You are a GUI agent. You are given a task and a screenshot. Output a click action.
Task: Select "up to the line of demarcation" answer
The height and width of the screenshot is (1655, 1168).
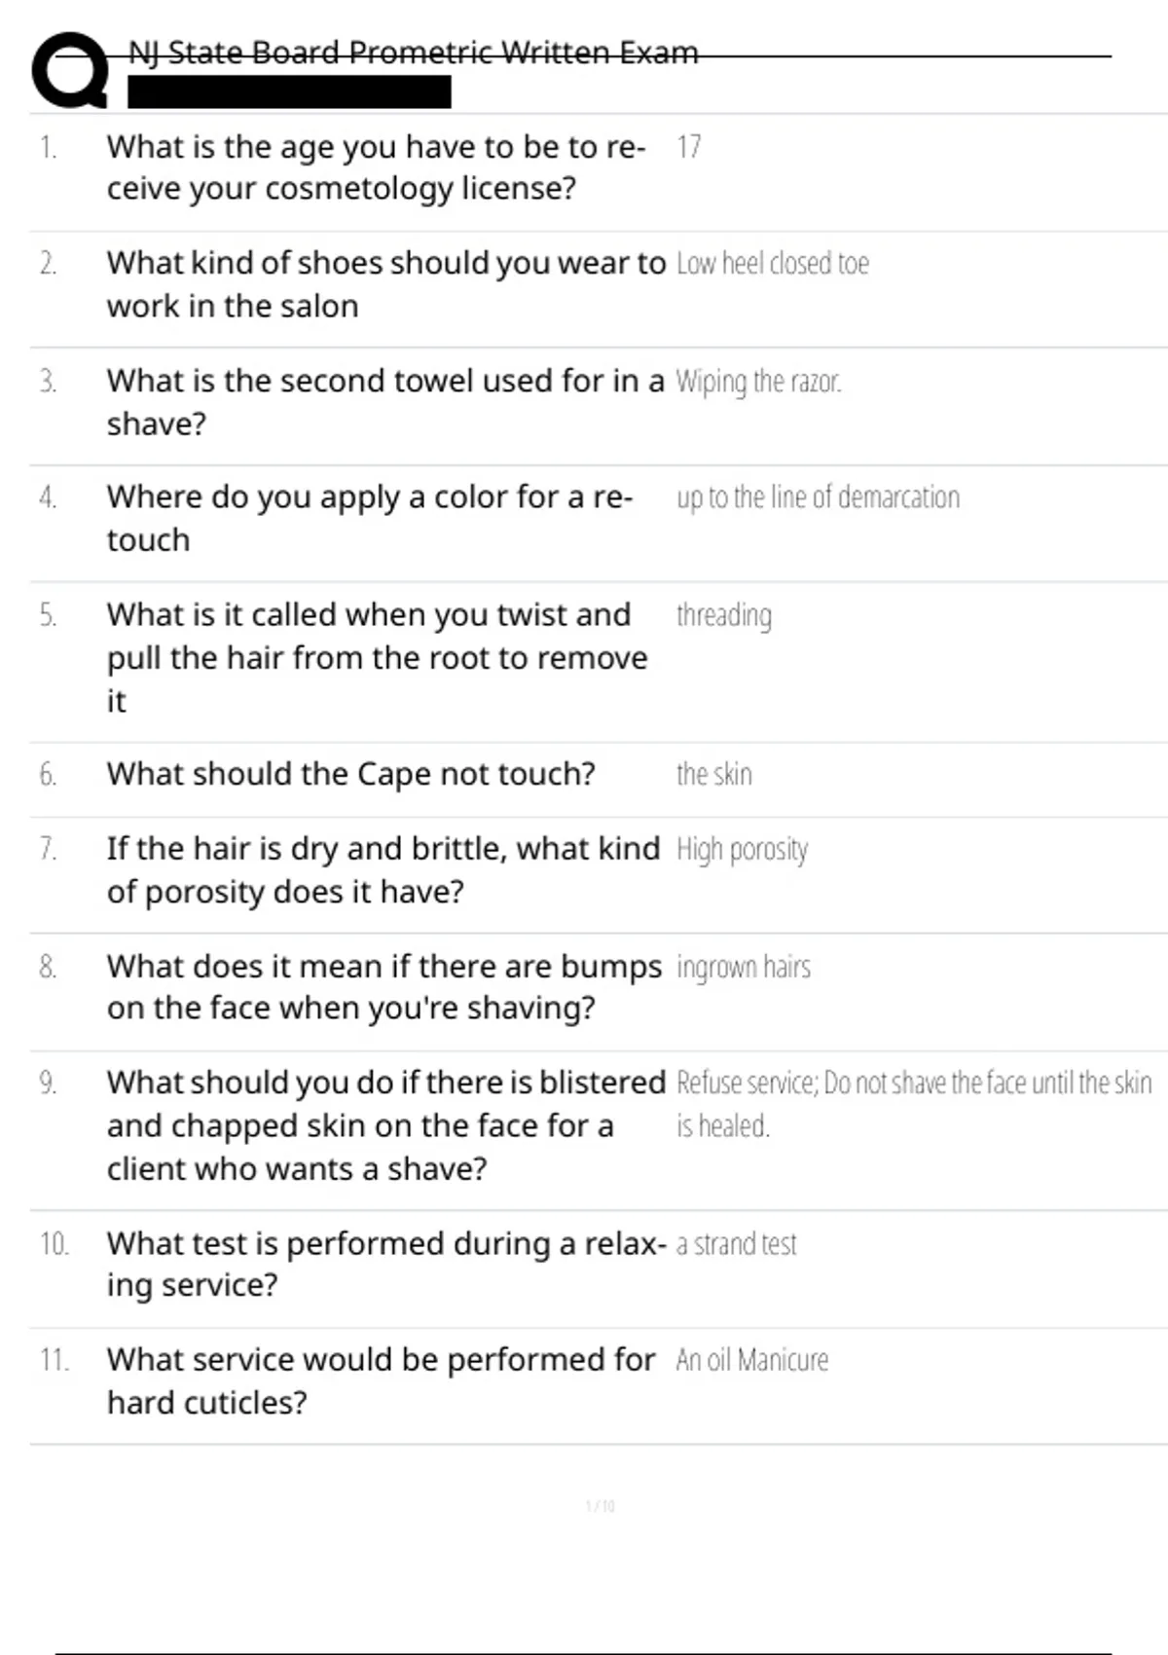coord(818,497)
